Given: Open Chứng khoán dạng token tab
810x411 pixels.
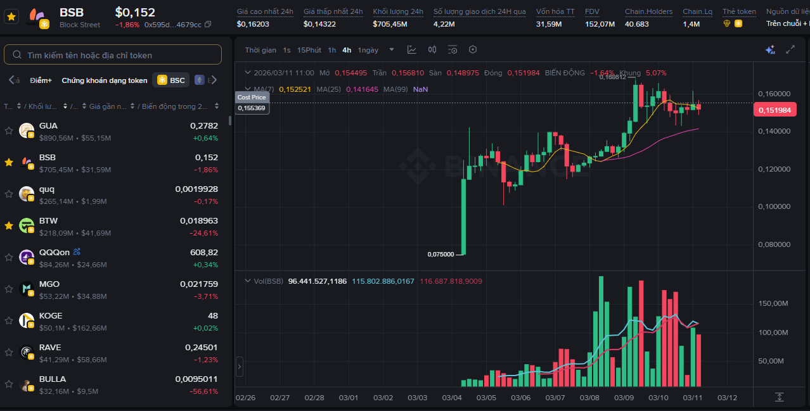Looking at the screenshot, I should (105, 80).
